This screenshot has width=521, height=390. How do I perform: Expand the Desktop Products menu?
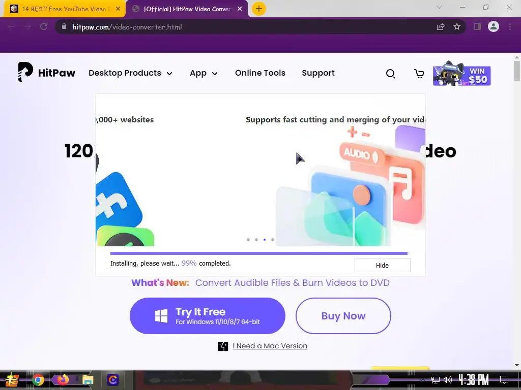tap(130, 73)
